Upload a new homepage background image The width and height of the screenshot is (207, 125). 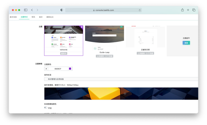tap(121, 94)
